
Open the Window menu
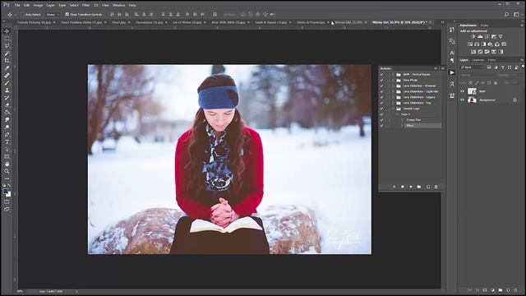click(x=118, y=6)
